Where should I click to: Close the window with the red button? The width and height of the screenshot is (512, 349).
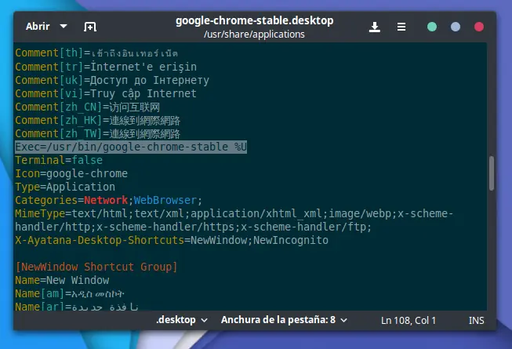[x=479, y=27]
